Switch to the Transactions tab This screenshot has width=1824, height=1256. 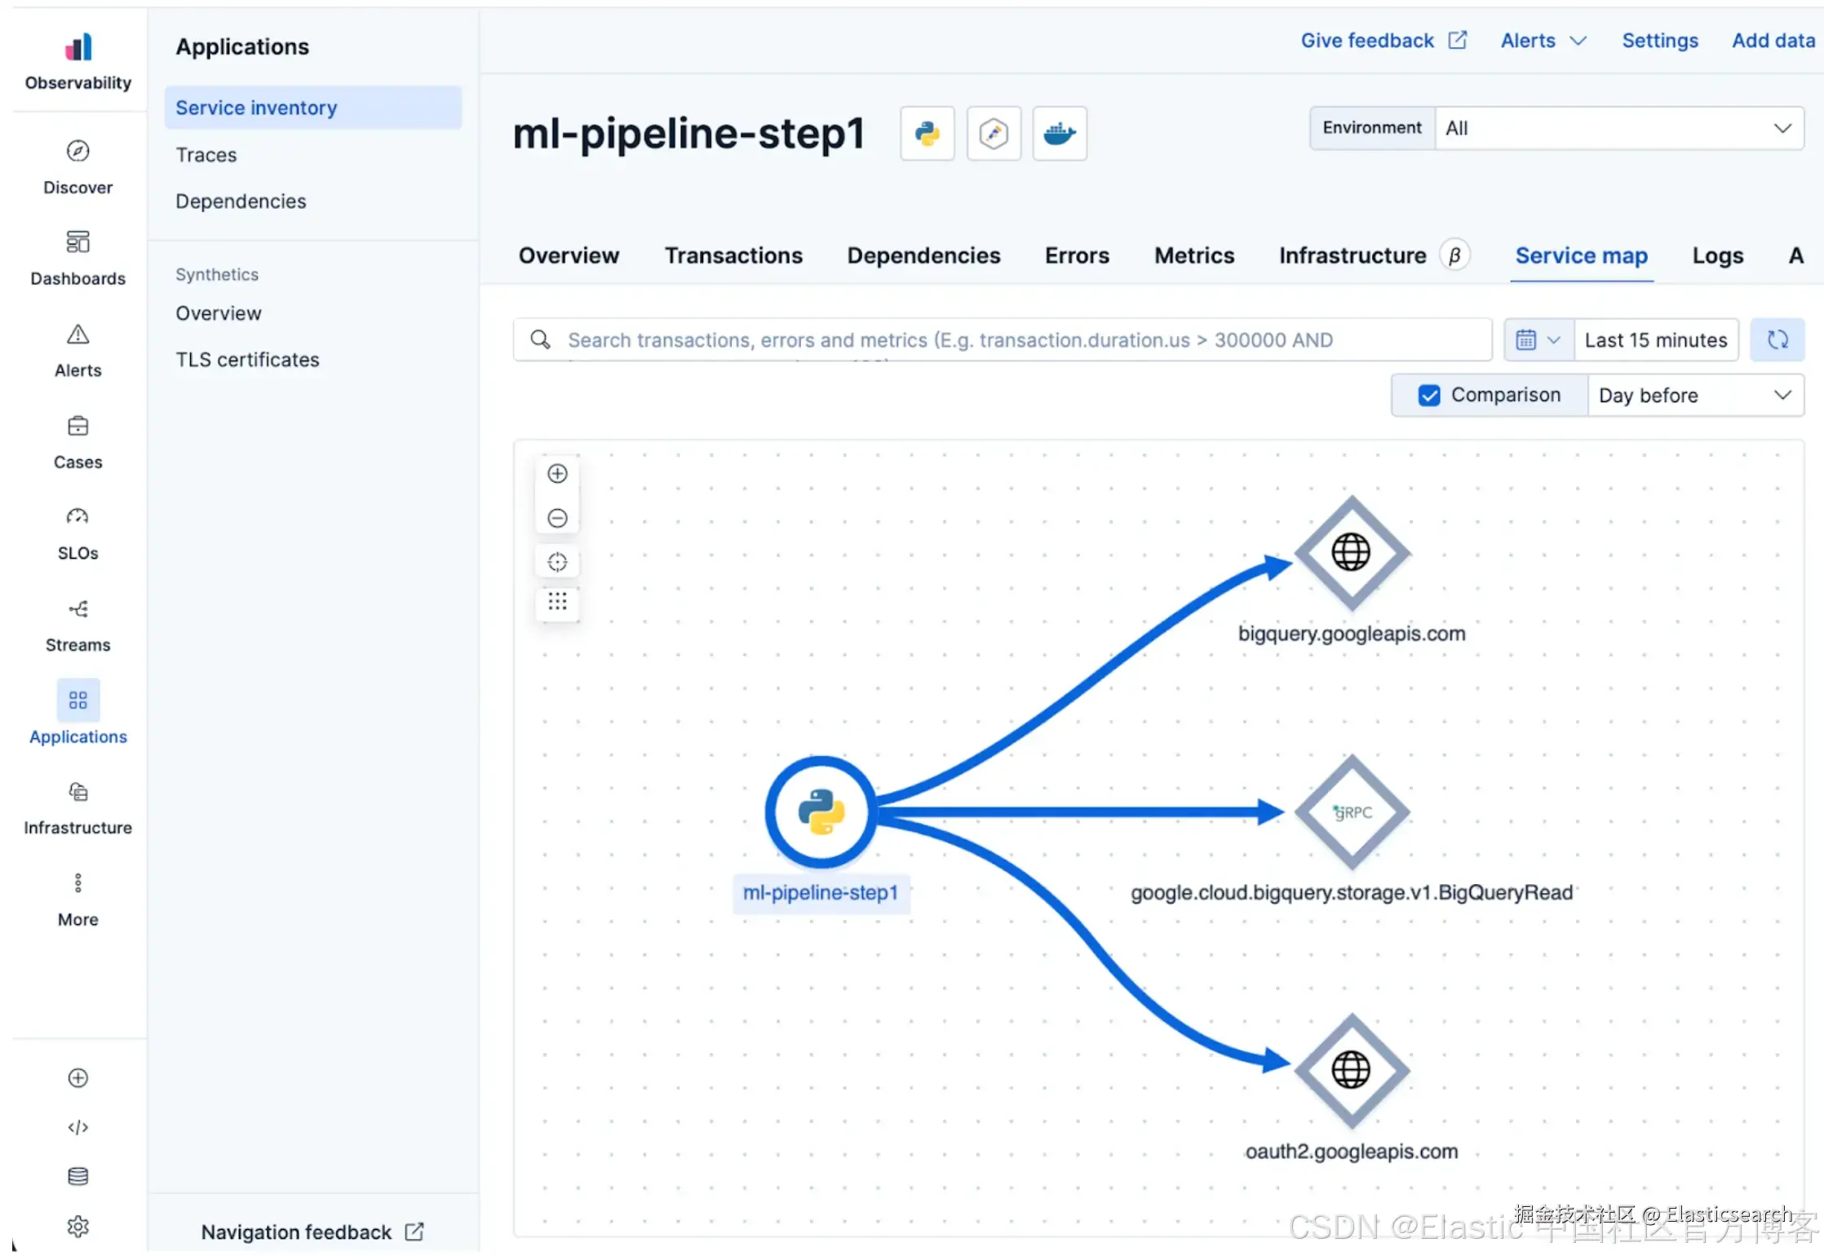tap(733, 256)
